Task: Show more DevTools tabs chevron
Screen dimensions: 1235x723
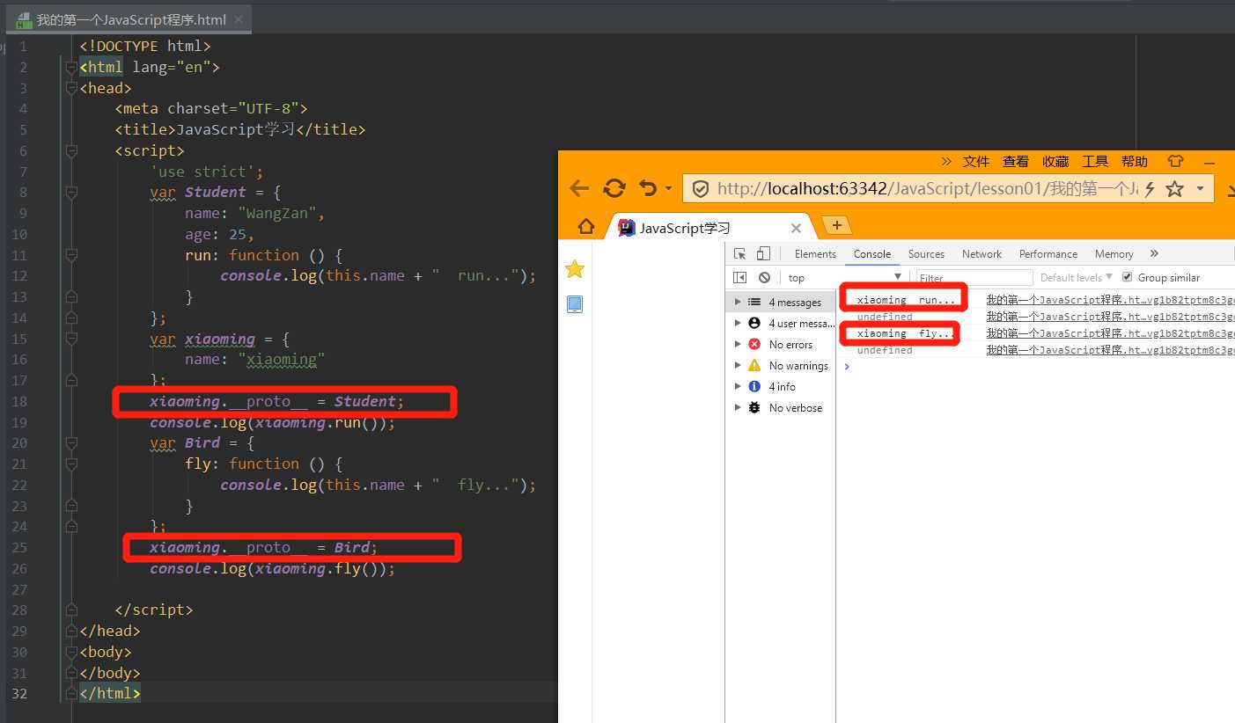Action: pyautogui.click(x=1154, y=253)
